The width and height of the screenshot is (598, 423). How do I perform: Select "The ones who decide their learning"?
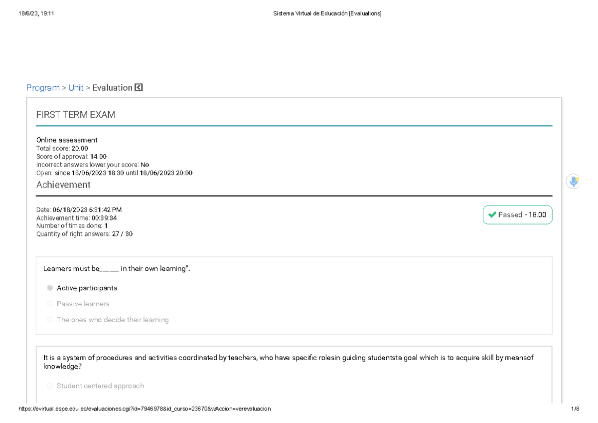[x=50, y=320]
